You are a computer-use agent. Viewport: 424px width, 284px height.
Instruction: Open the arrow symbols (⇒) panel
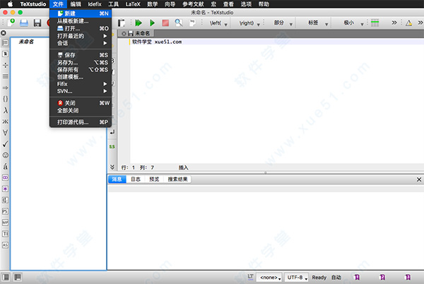tap(5, 88)
